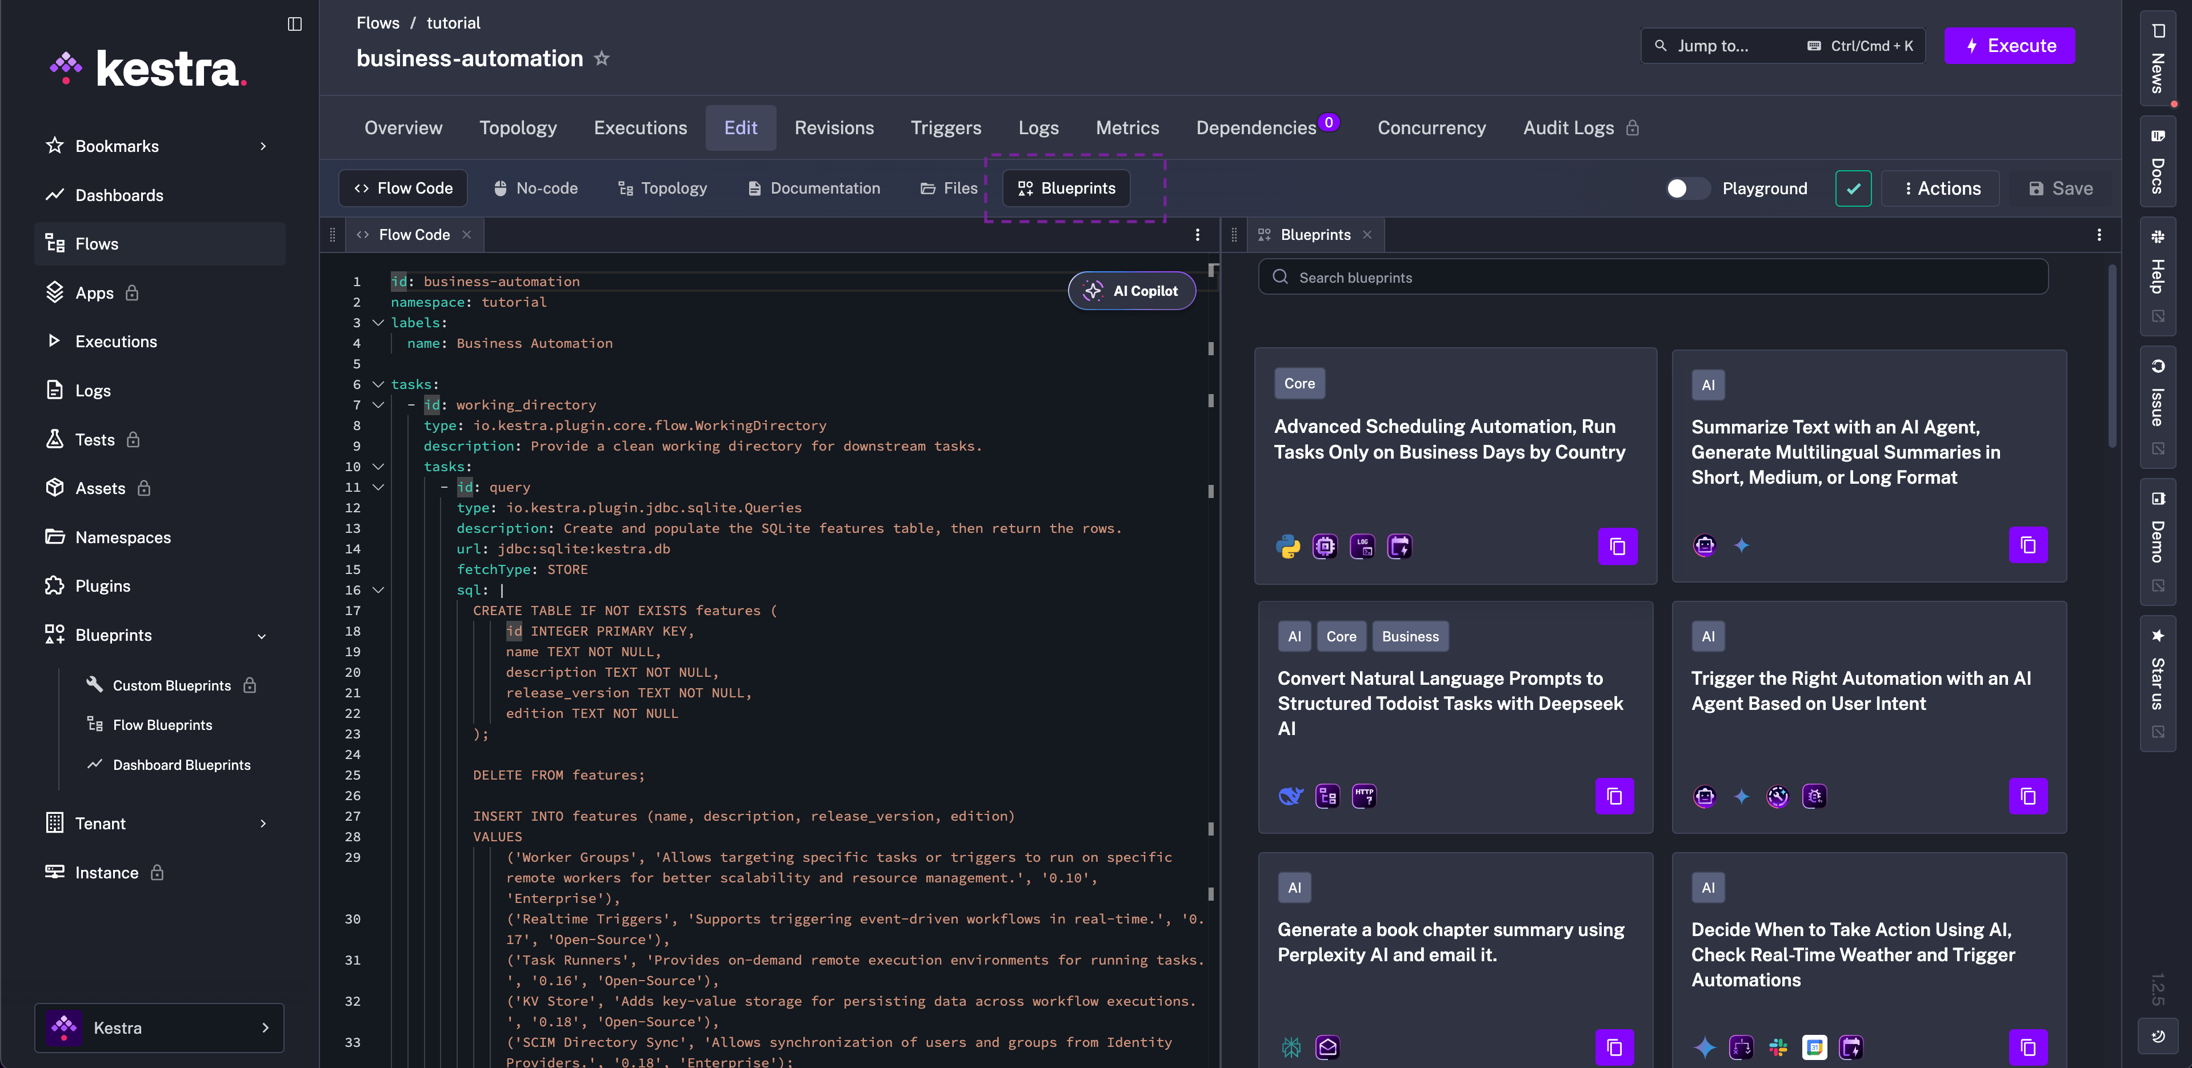Open the Tenant section chevron
This screenshot has height=1068, width=2192.
pyautogui.click(x=263, y=823)
